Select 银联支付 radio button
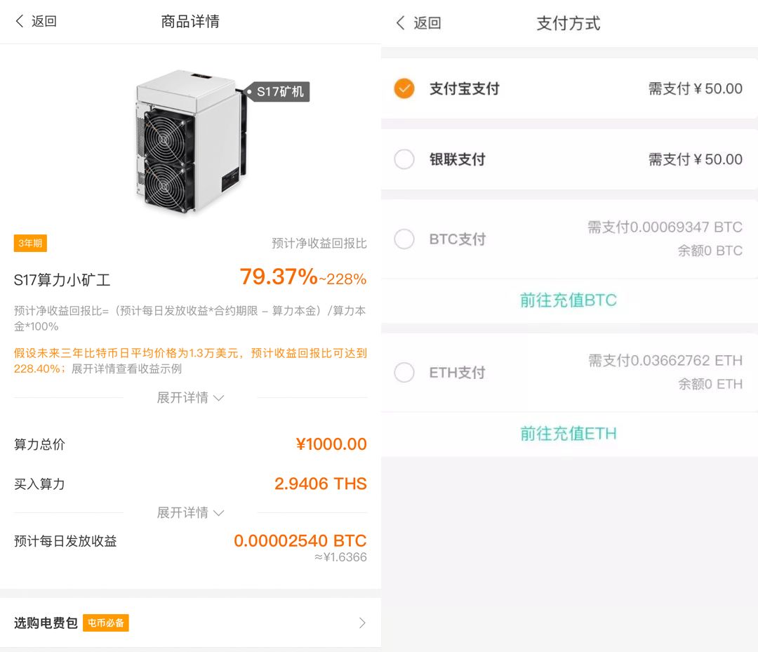This screenshot has width=758, height=652. tap(404, 159)
